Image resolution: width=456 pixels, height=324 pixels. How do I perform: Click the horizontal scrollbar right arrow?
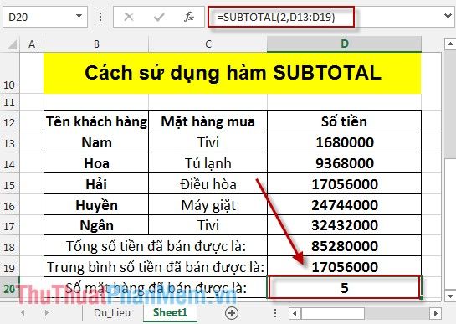point(435,313)
